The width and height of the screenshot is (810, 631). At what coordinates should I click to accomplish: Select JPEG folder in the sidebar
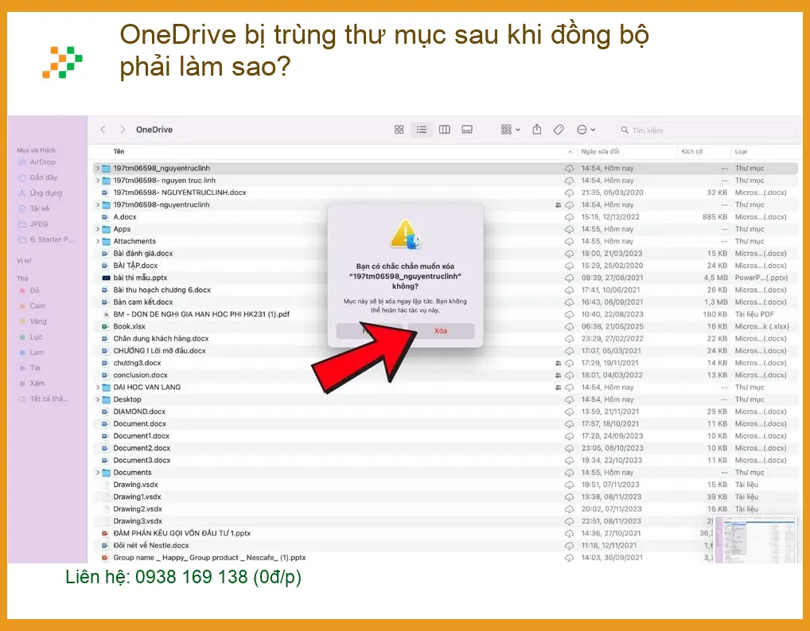33,224
